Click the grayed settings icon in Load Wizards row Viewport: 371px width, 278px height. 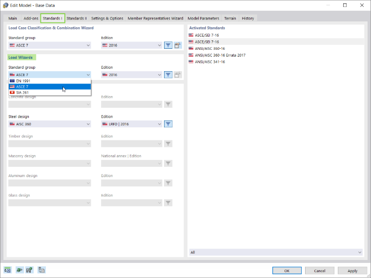click(178, 75)
